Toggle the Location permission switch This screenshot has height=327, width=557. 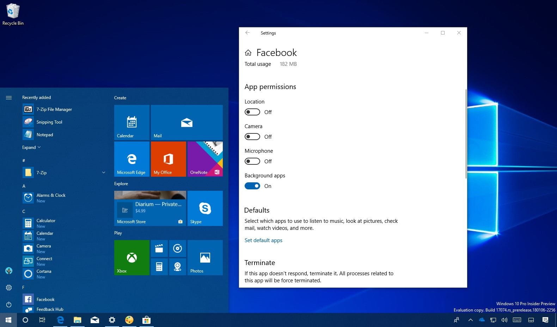click(x=252, y=112)
